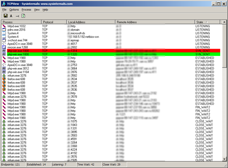The height and width of the screenshot is (168, 228).
Task: Click the TCPView title bar application icon
Action: pyautogui.click(x=4, y=4)
